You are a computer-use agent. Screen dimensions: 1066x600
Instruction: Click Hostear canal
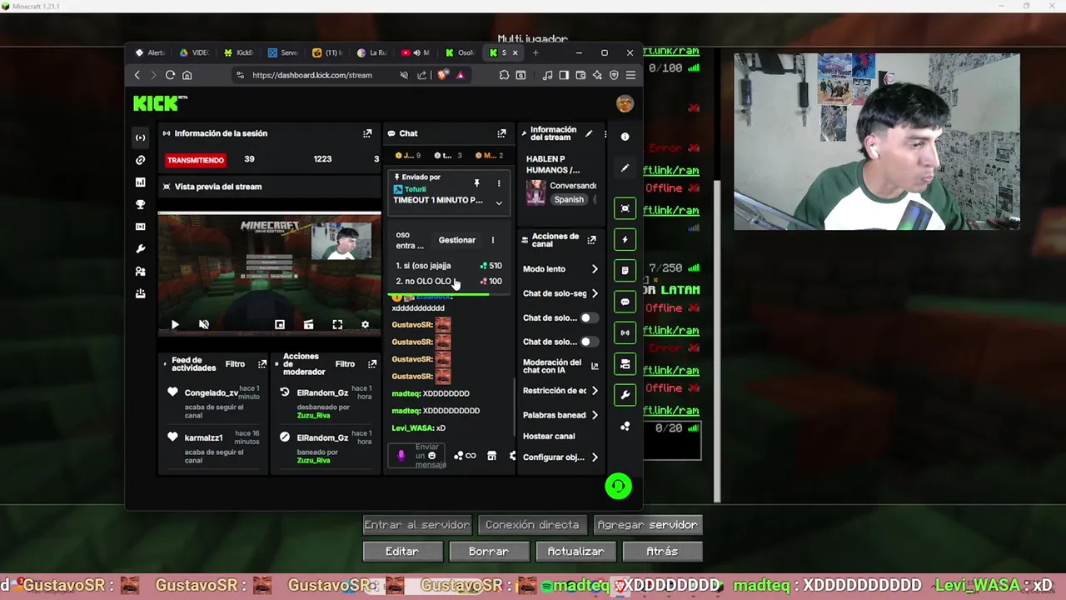pos(549,436)
